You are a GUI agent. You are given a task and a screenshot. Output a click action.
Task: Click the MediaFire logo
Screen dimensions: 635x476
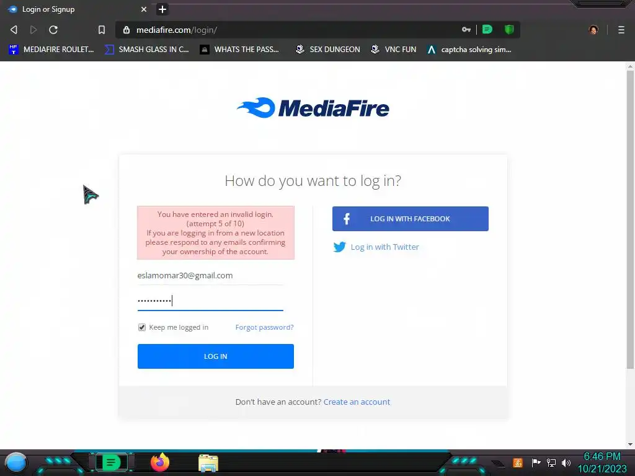point(313,108)
